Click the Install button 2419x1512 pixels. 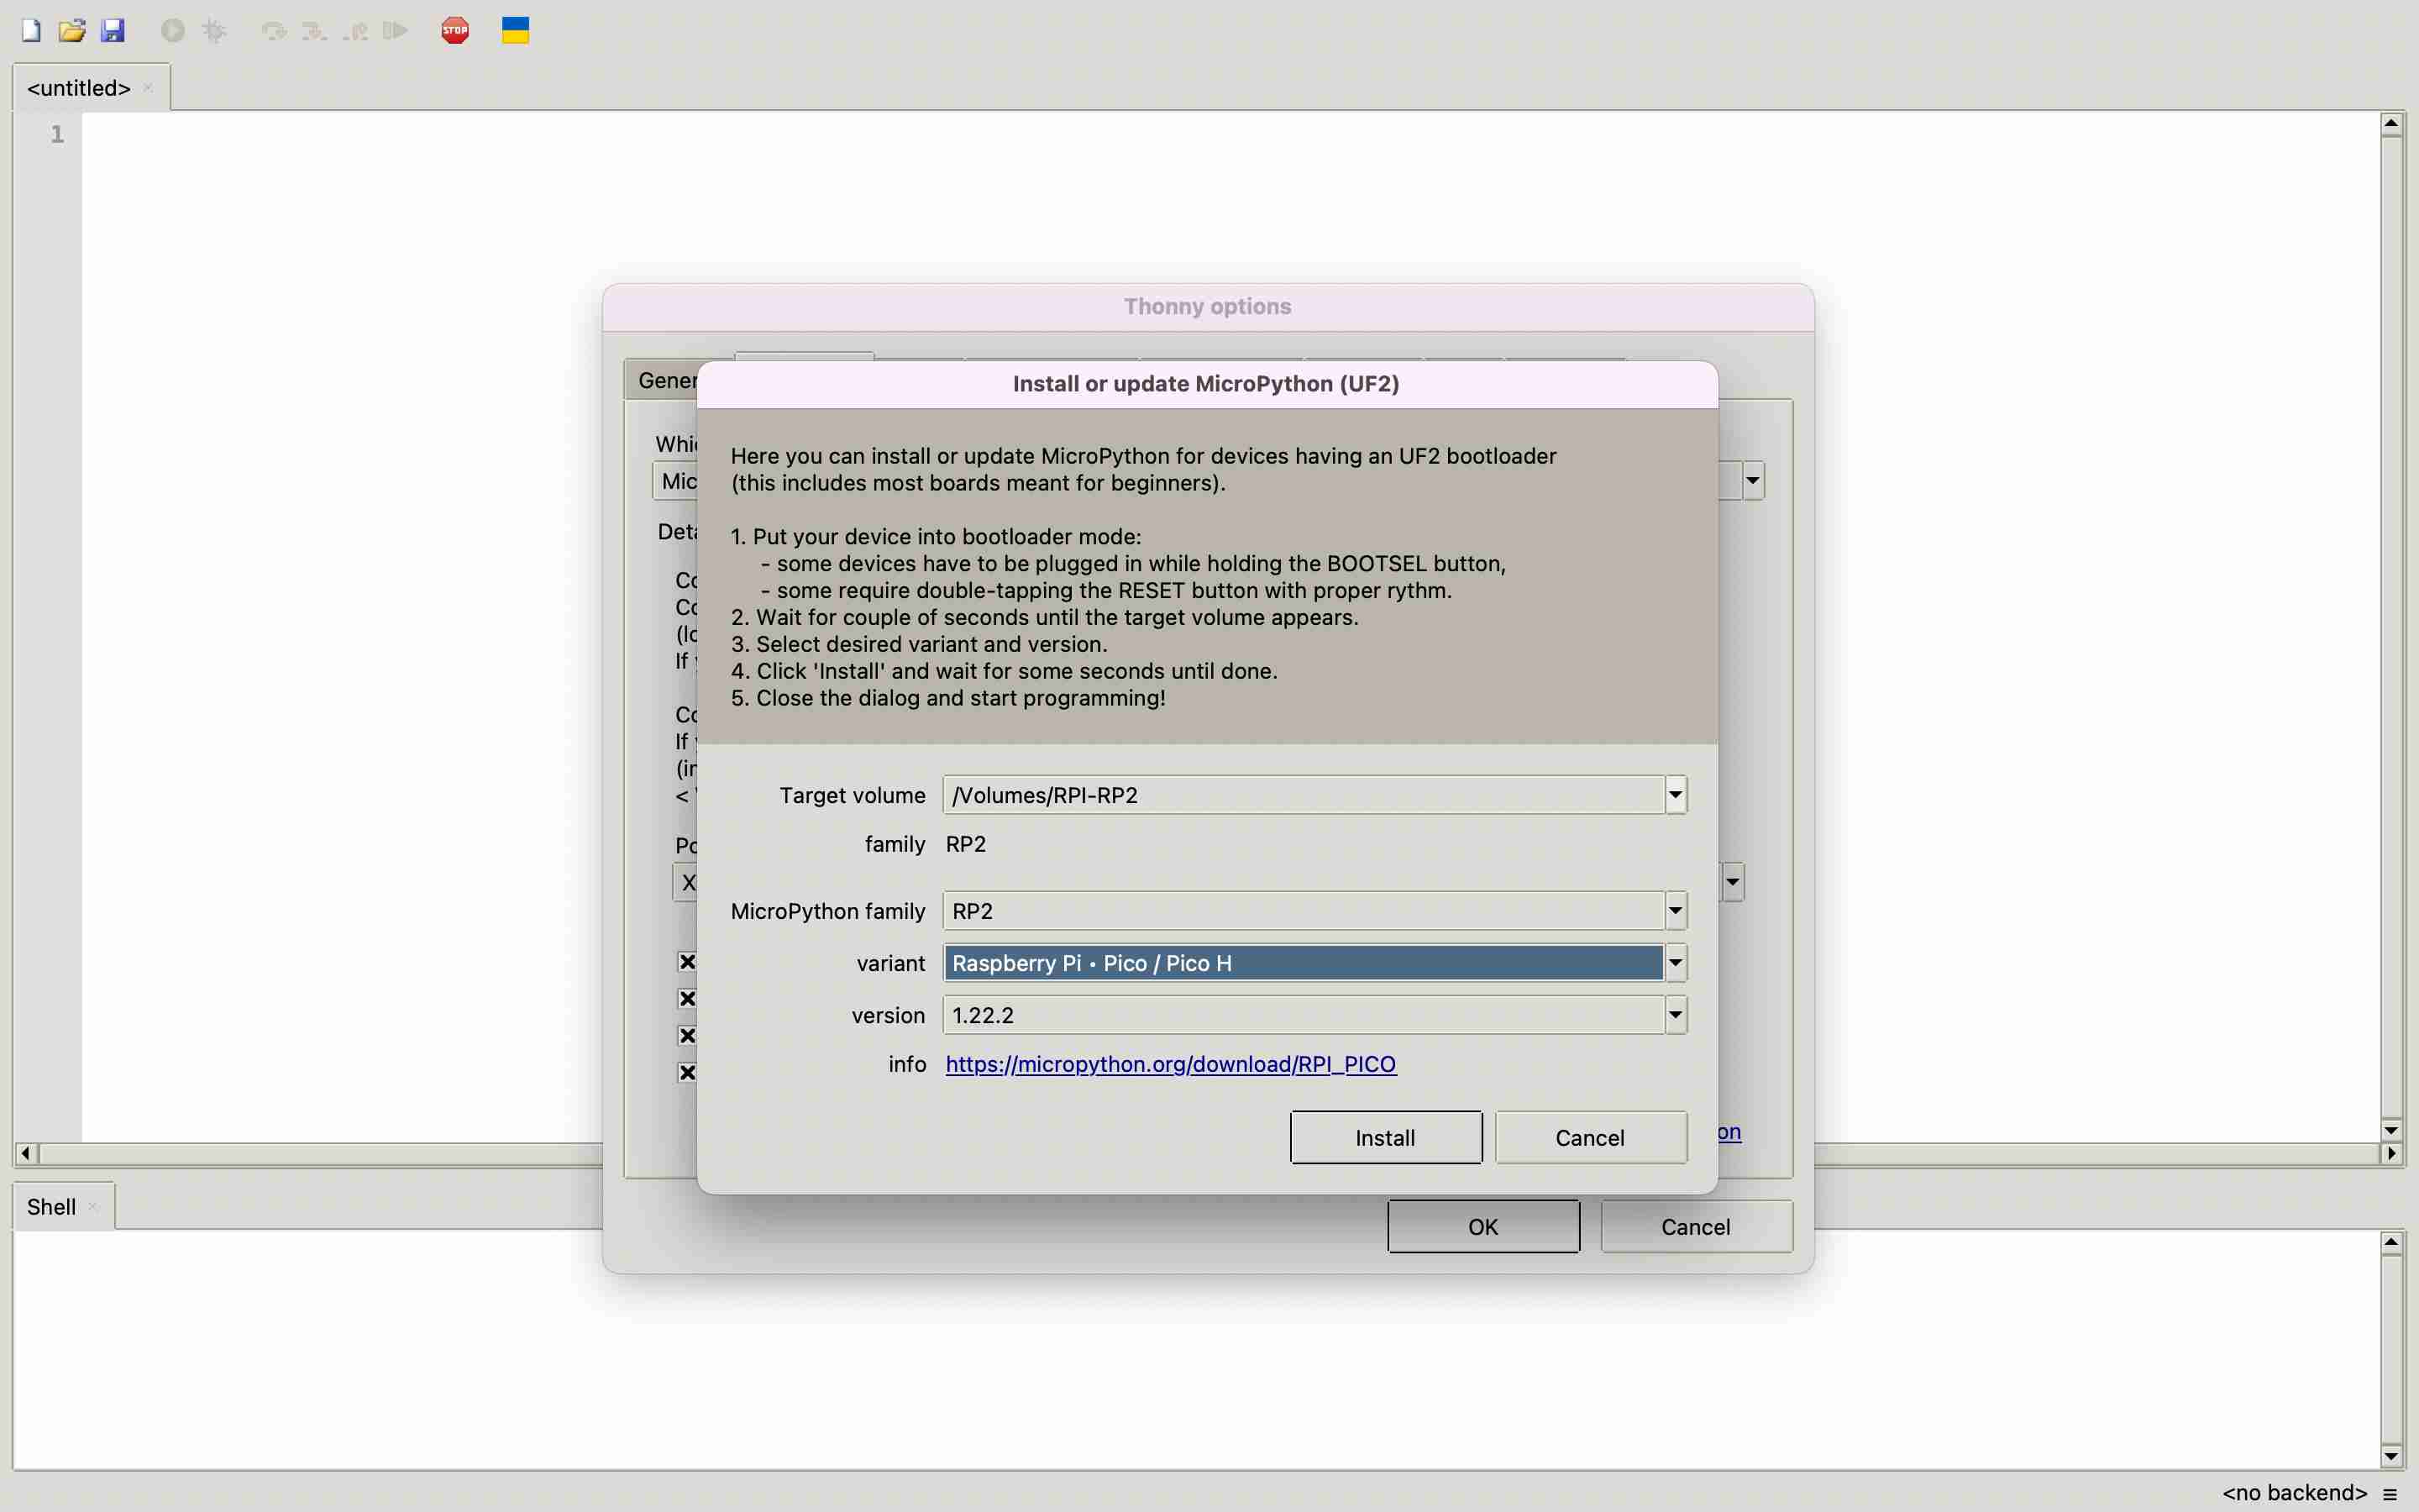1385,1138
